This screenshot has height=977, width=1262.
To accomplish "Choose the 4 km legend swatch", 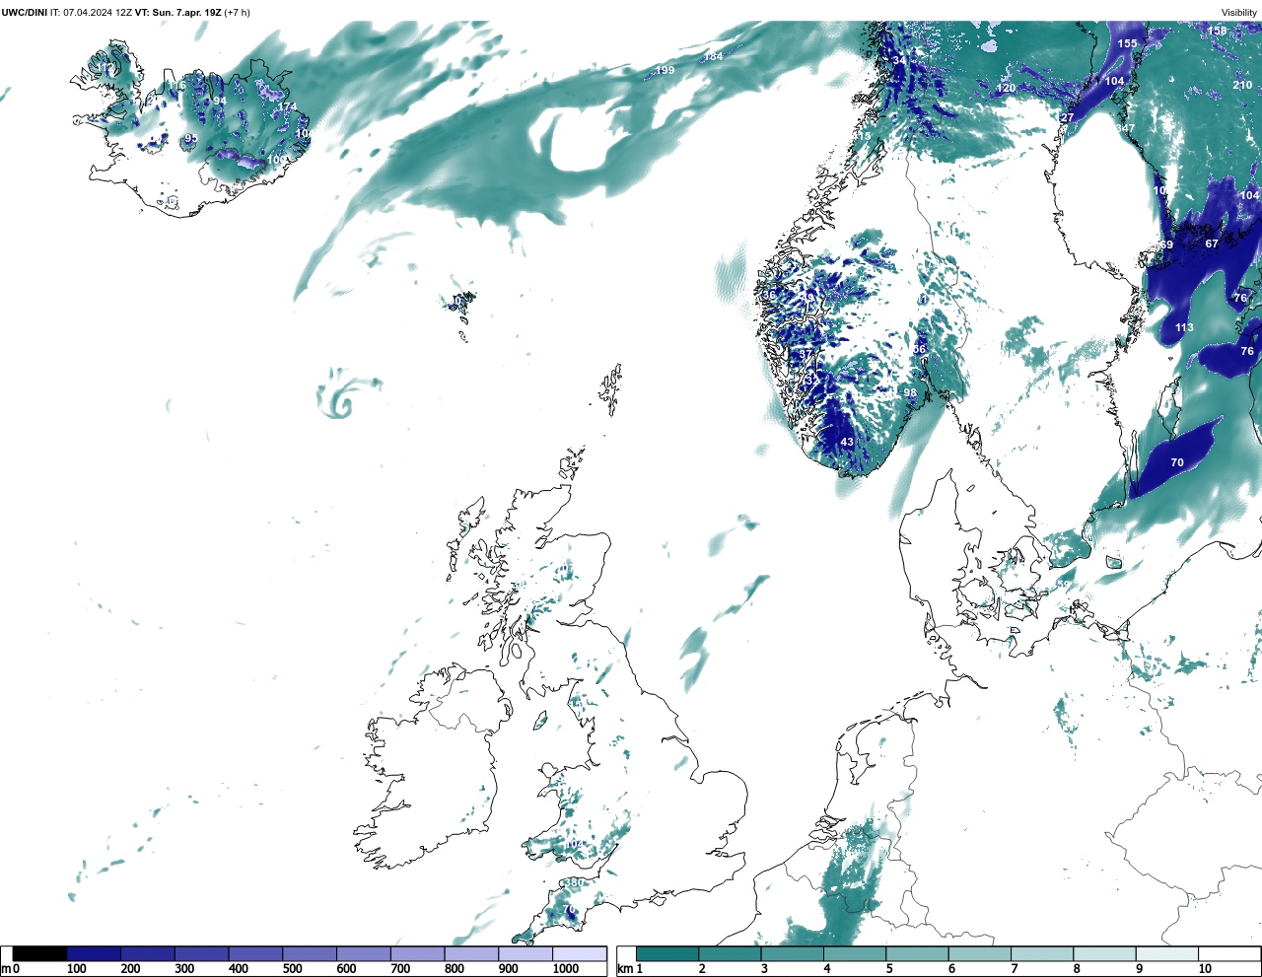I will tap(855, 954).
